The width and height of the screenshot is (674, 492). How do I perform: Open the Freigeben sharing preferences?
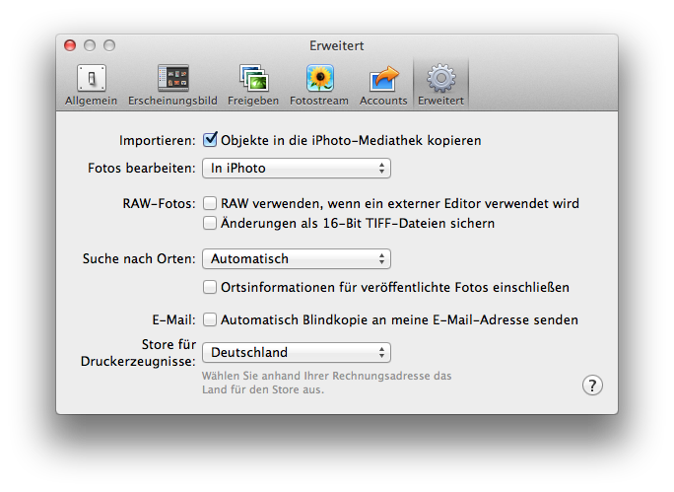point(253,85)
